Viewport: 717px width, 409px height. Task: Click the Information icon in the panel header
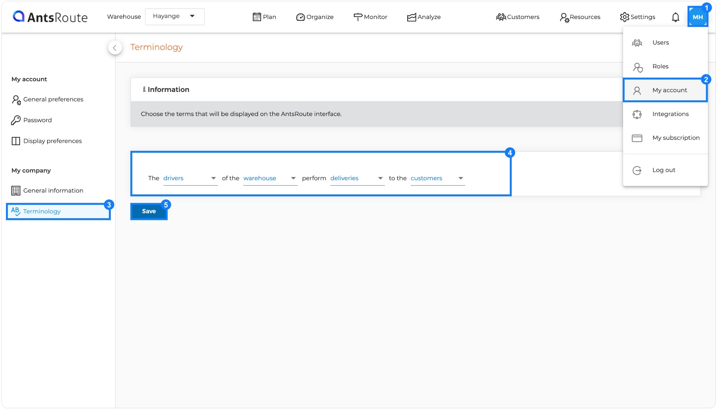click(144, 89)
